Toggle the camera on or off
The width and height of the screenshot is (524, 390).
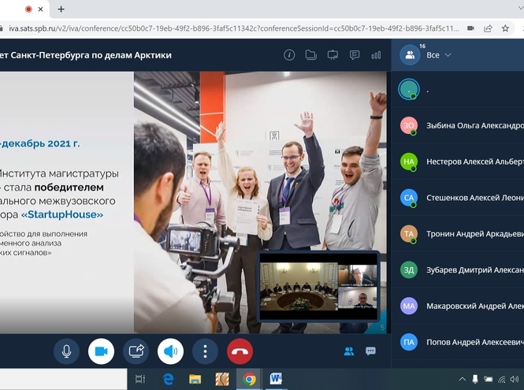[101, 351]
